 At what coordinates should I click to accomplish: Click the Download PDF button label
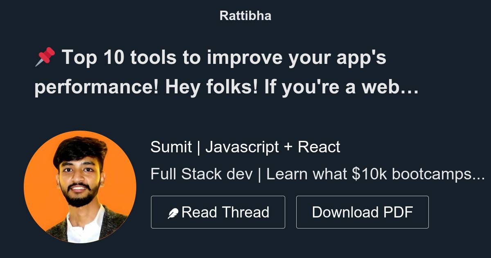point(363,212)
